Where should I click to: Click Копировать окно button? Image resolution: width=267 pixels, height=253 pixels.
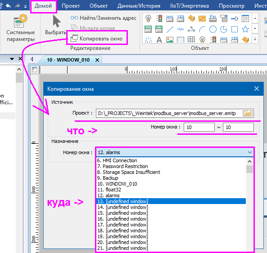pyautogui.click(x=97, y=38)
